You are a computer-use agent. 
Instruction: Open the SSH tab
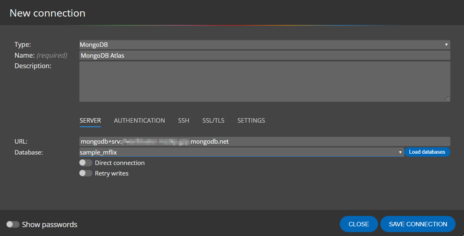coord(184,120)
